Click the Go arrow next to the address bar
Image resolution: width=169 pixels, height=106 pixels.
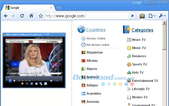pyautogui.click(x=133, y=16)
